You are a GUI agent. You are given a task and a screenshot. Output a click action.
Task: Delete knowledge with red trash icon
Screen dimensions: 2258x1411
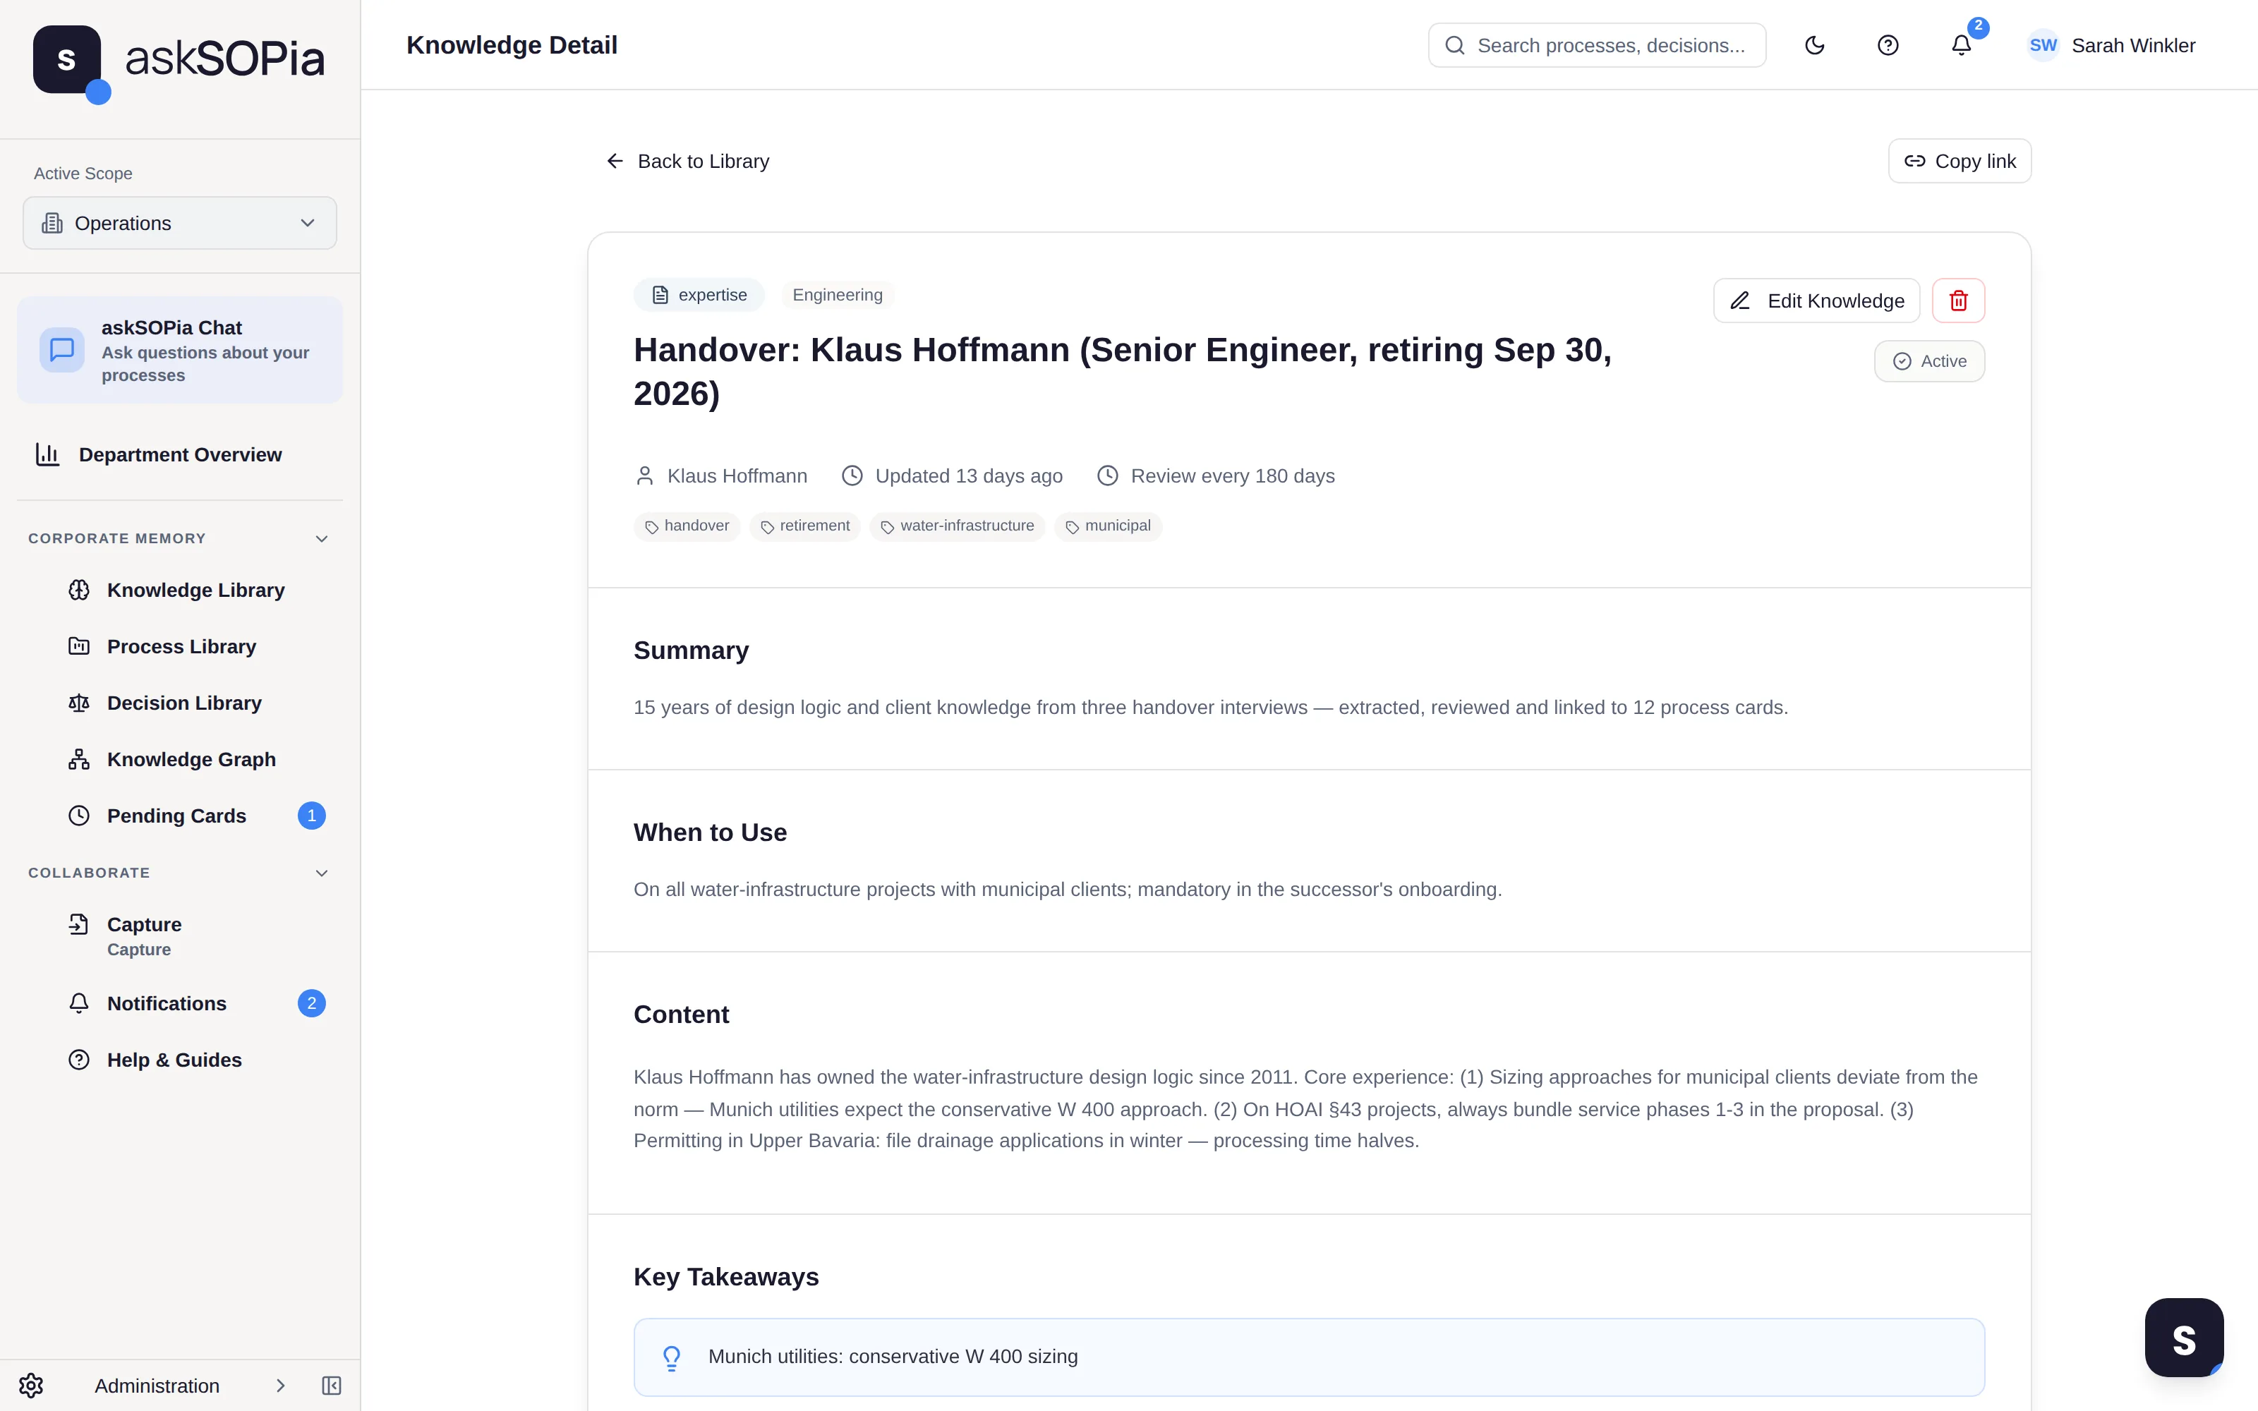[1959, 301]
